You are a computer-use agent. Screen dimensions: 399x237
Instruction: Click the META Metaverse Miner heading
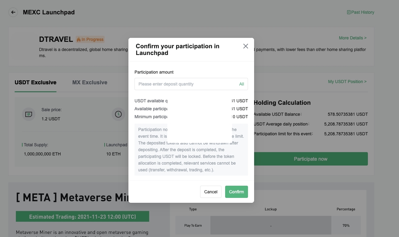76,197
